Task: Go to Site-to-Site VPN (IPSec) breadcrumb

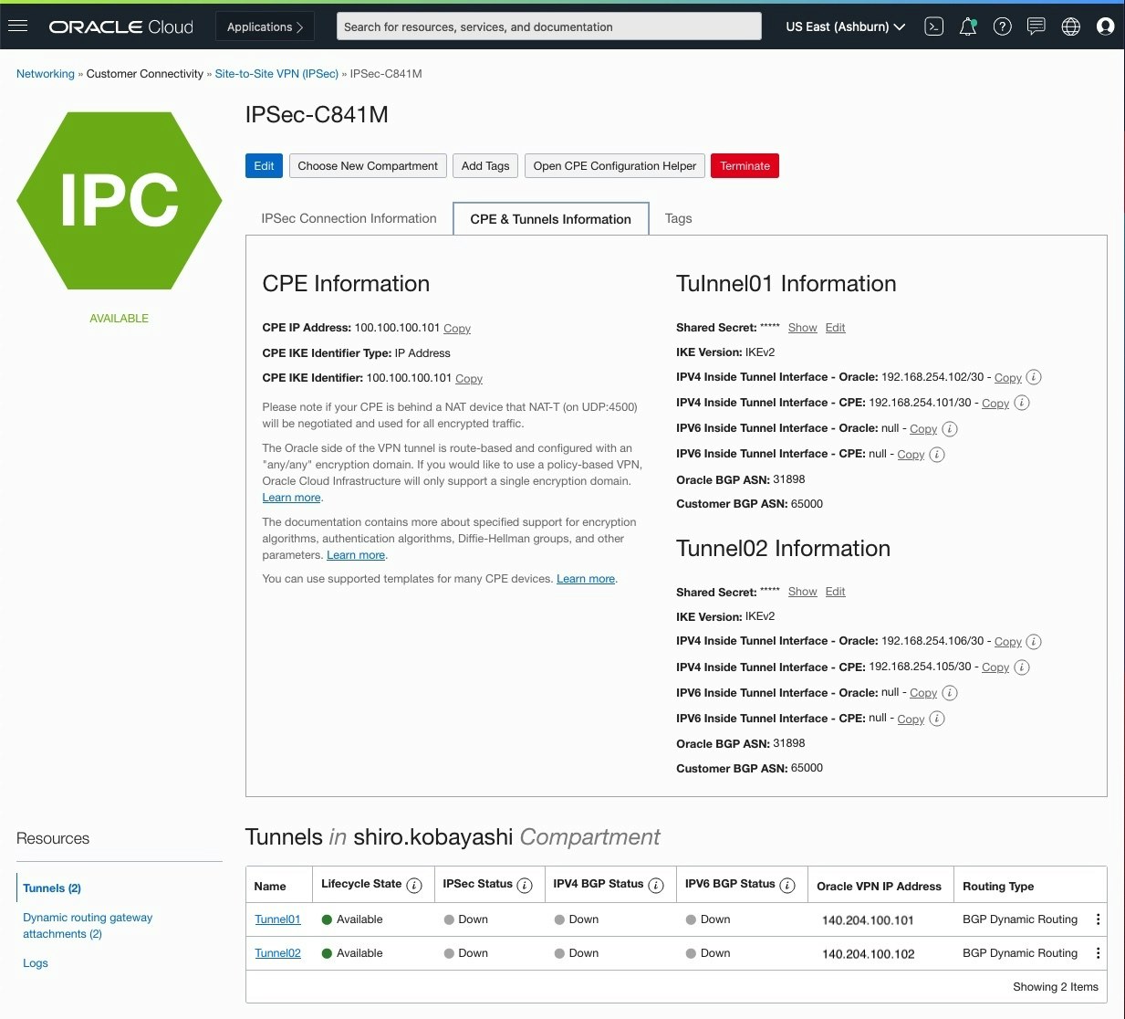Action: click(276, 74)
